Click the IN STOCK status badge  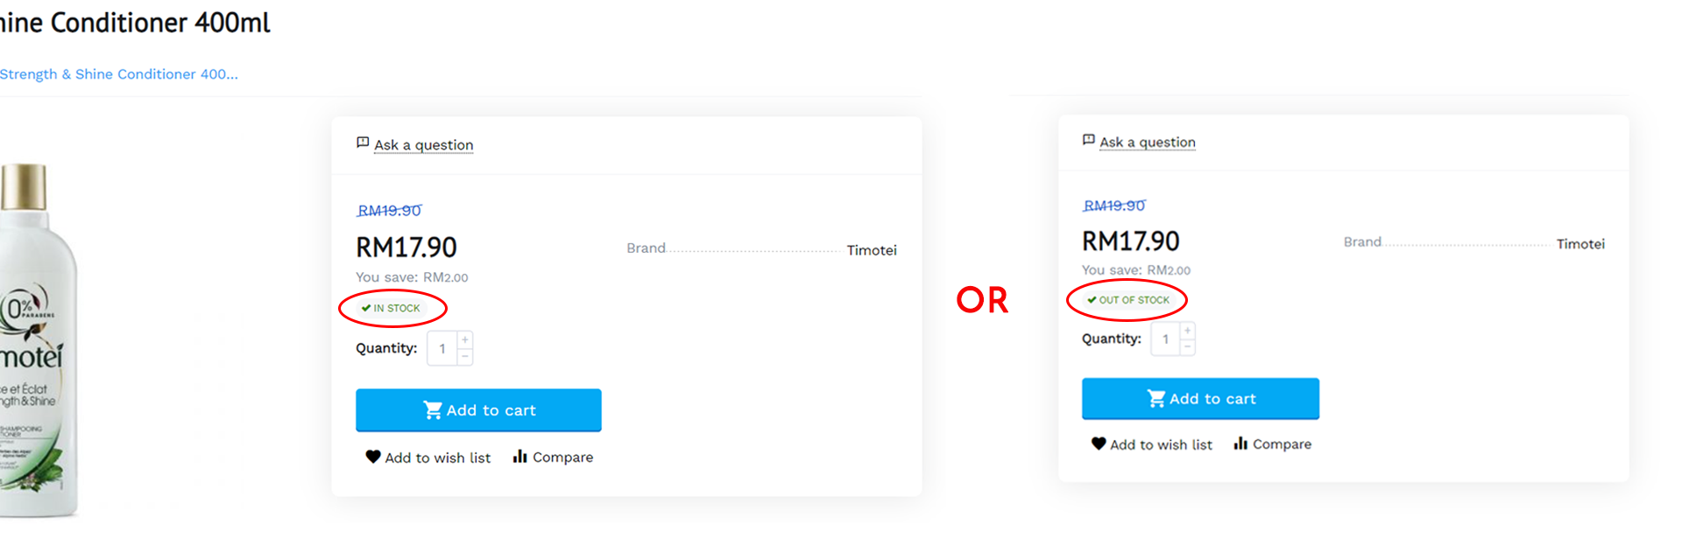click(x=391, y=308)
